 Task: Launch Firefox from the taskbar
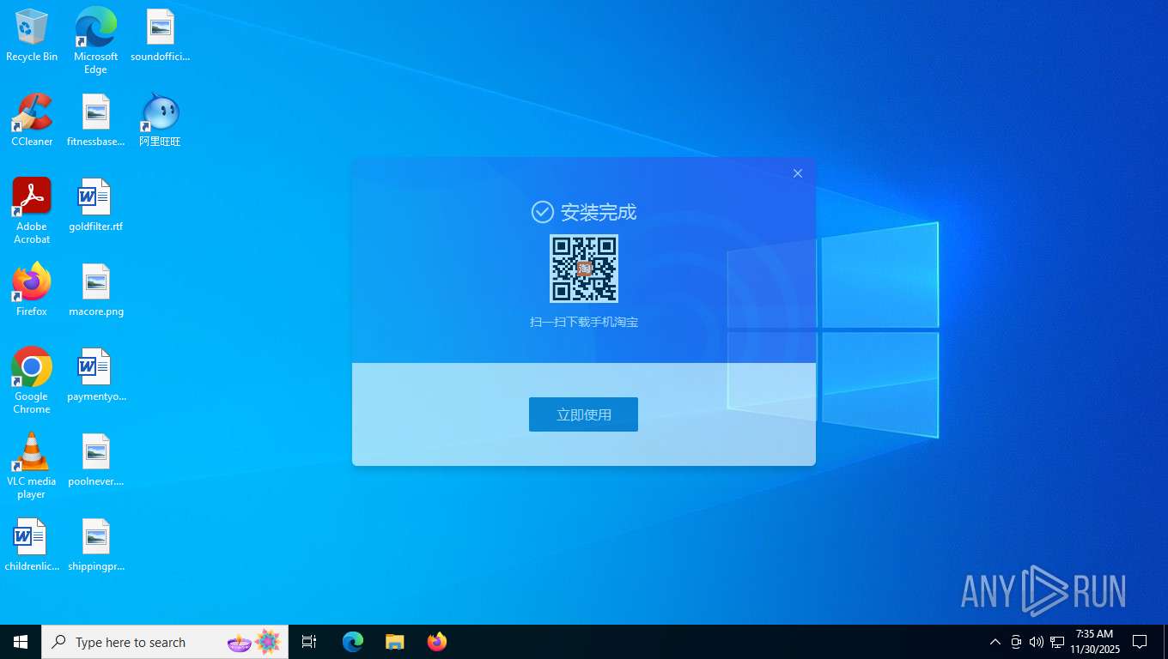pyautogui.click(x=437, y=642)
